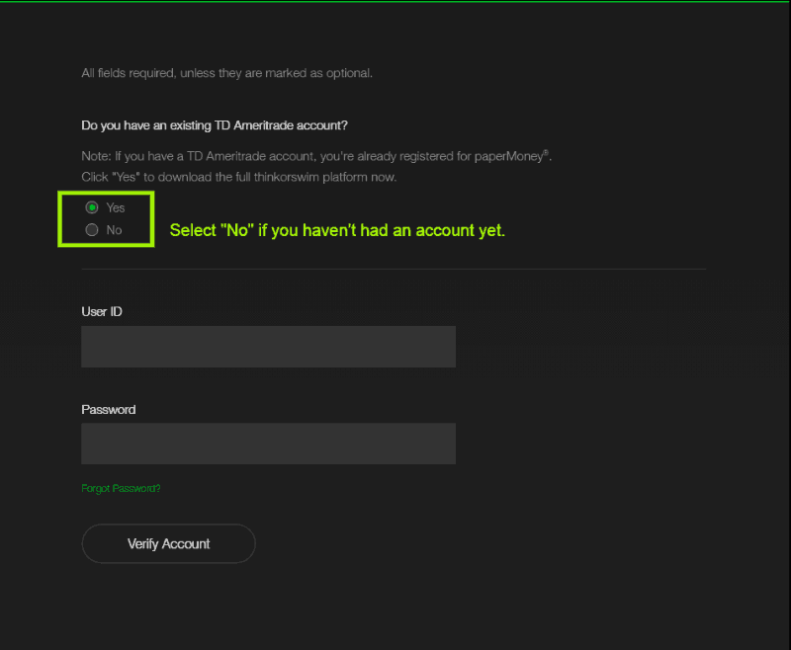Click the "Password" field label

pyautogui.click(x=109, y=409)
